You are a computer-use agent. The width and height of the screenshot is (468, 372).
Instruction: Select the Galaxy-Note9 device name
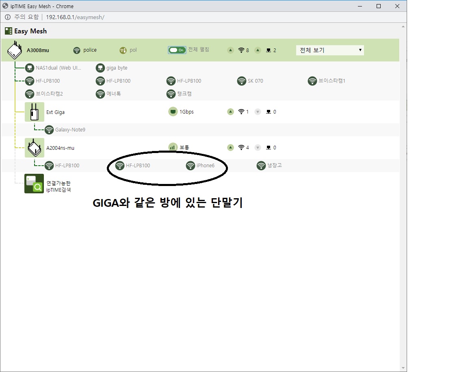70,130
